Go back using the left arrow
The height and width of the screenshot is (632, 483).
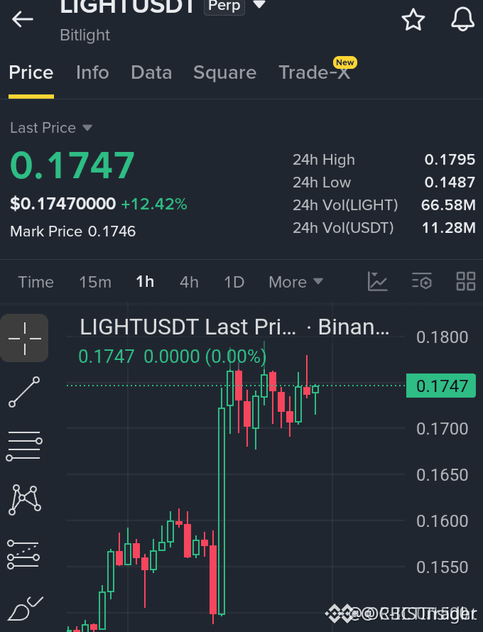(x=23, y=19)
